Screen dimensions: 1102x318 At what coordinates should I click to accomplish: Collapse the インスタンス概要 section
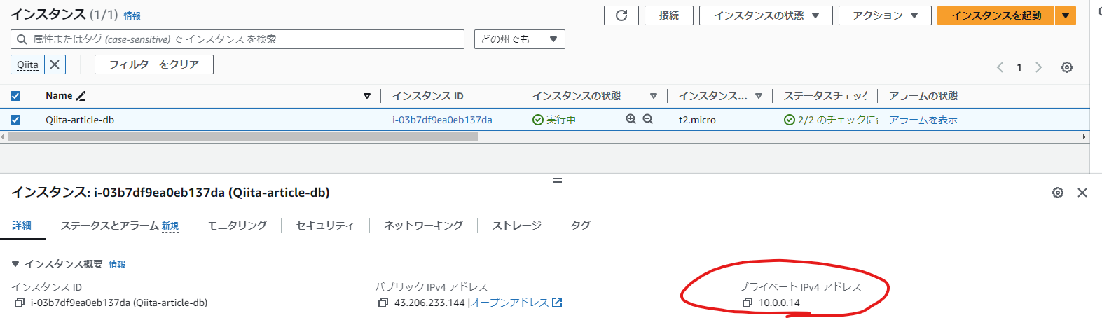coord(15,264)
